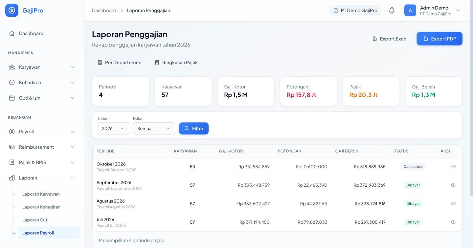View details of Agustus 2026 payroll
This screenshot has height=248, width=473.
point(453,204)
